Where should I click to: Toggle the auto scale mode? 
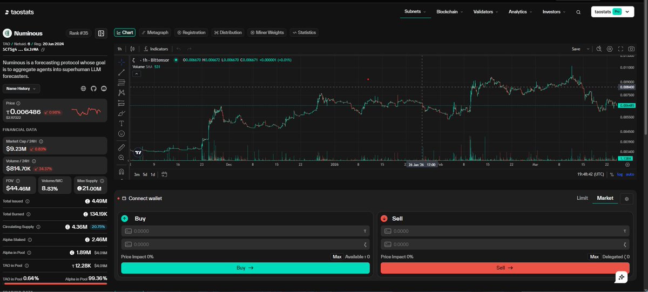tap(630, 174)
